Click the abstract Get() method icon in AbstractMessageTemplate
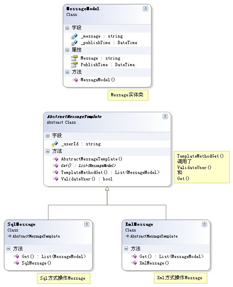 pos(55,165)
